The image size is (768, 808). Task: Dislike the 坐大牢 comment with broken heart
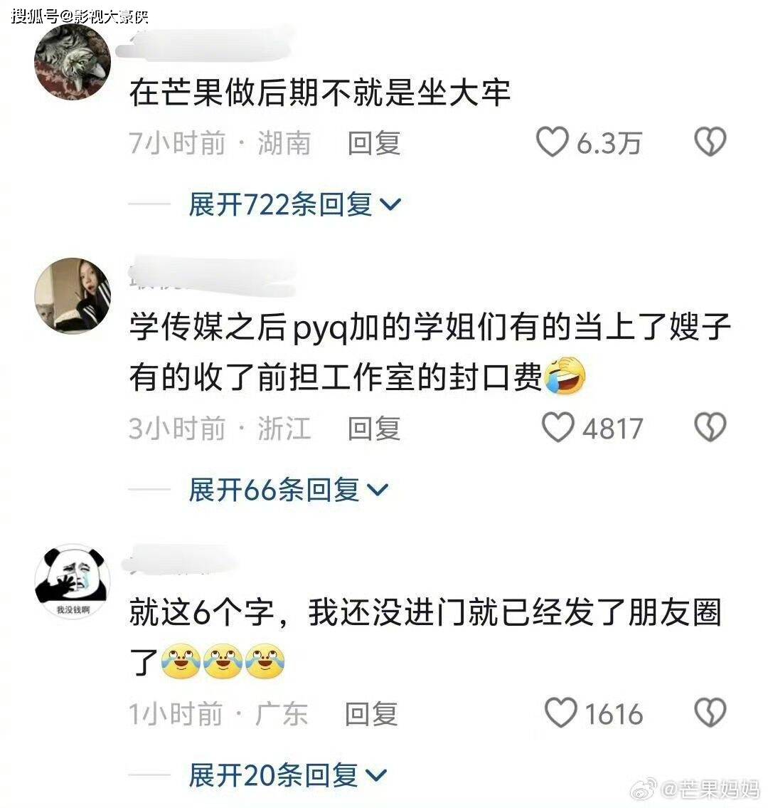click(x=710, y=142)
